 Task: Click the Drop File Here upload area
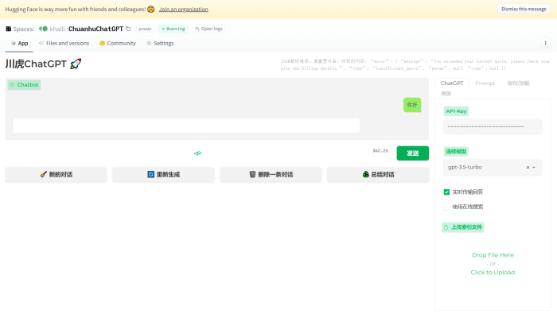pyautogui.click(x=493, y=263)
